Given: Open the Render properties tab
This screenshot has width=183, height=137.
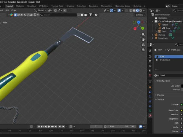Looking at the screenshot, I should (x=150, y=56).
